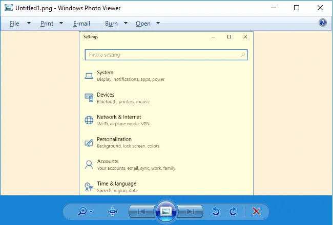Open the Open menu
The image size is (333, 225).
pos(143,24)
